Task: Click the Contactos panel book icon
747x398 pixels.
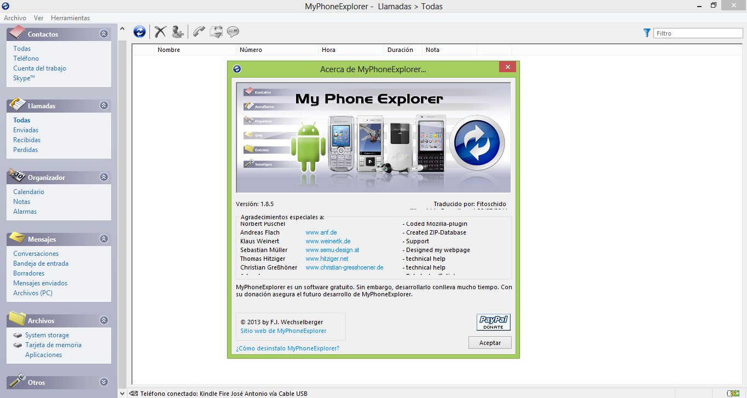Action: tap(16, 32)
